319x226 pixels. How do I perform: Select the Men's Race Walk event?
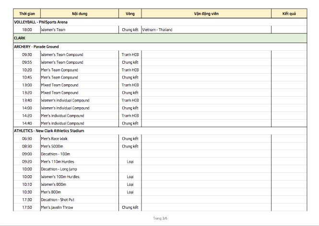54,138
